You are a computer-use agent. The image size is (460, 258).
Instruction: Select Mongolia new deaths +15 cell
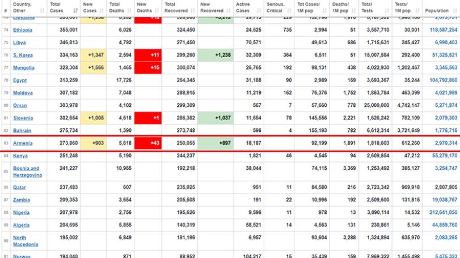pos(148,67)
